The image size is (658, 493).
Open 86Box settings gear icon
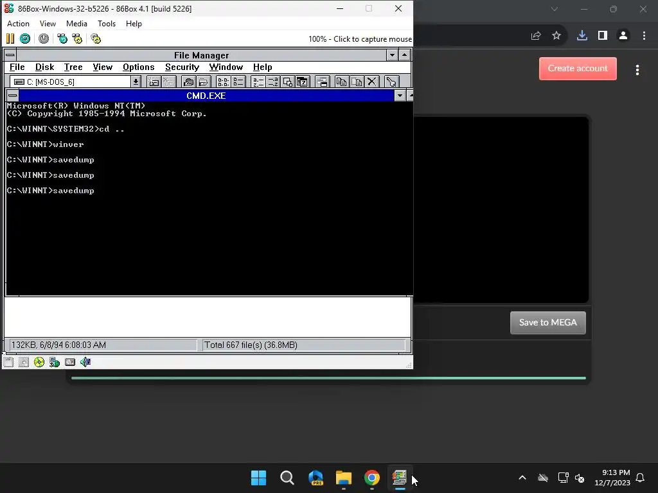tap(96, 39)
